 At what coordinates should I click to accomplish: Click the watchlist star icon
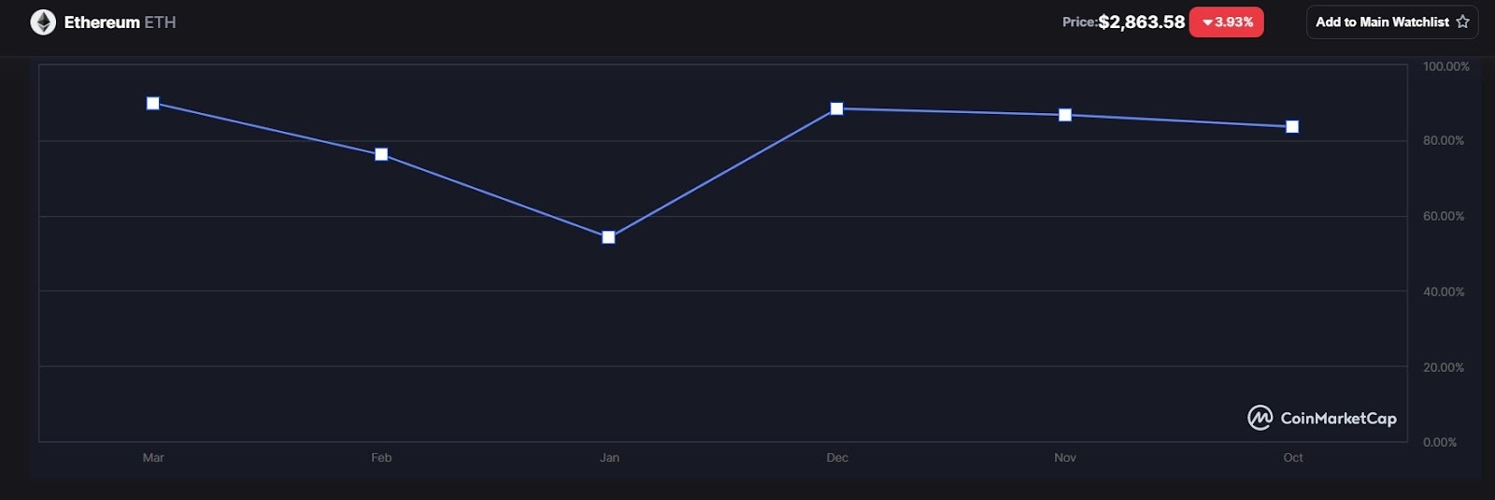[1462, 21]
